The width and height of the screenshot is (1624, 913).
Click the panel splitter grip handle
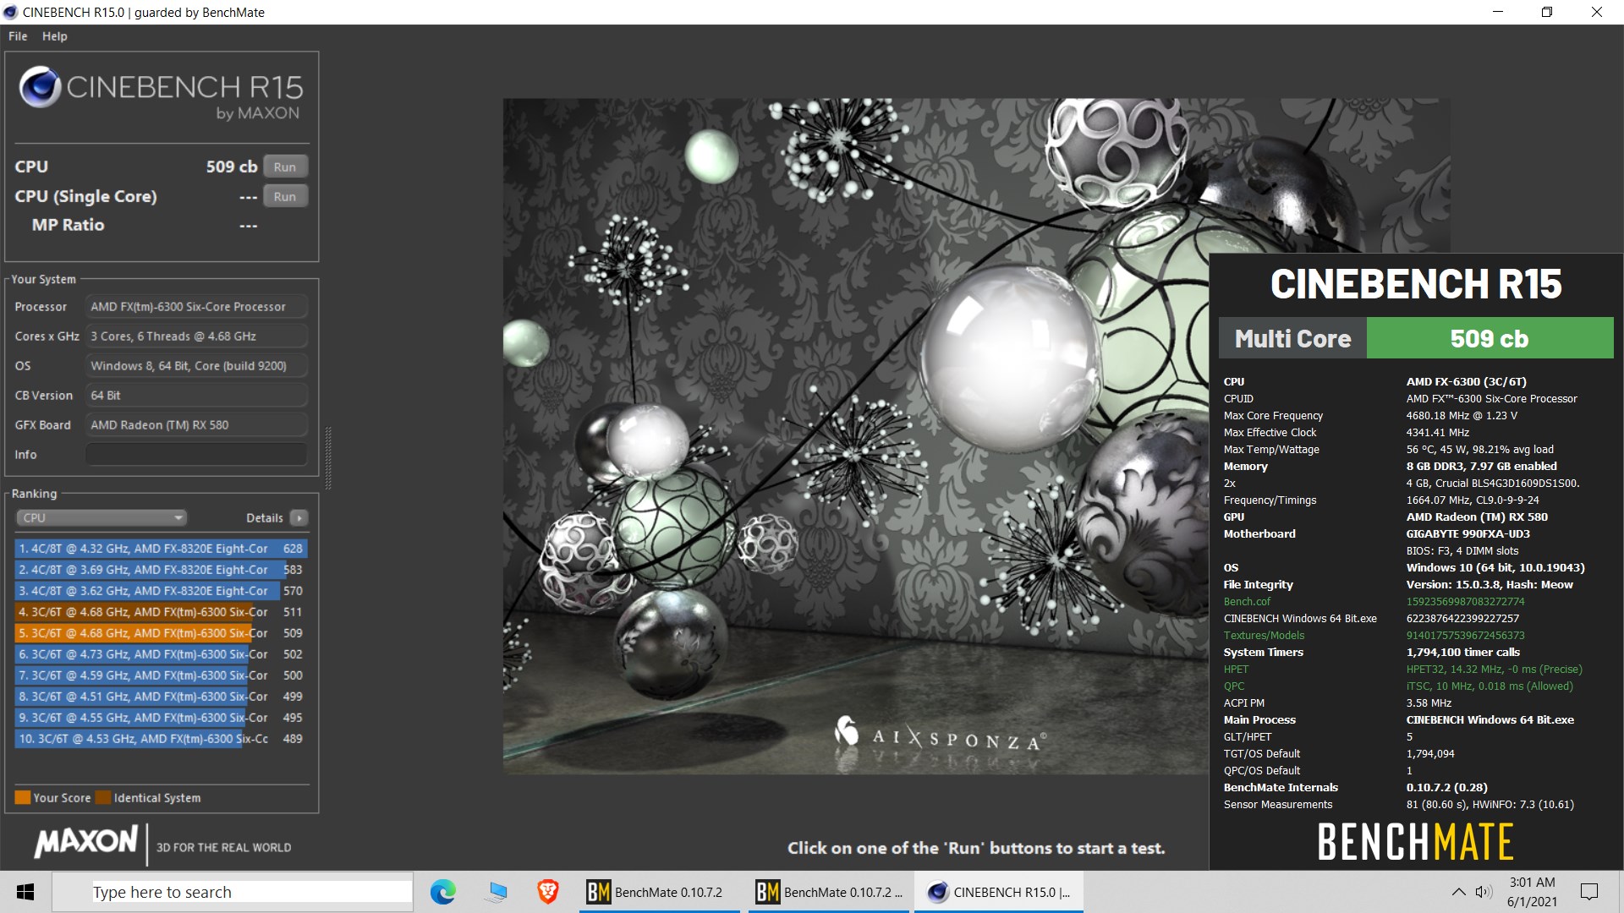[x=328, y=457]
